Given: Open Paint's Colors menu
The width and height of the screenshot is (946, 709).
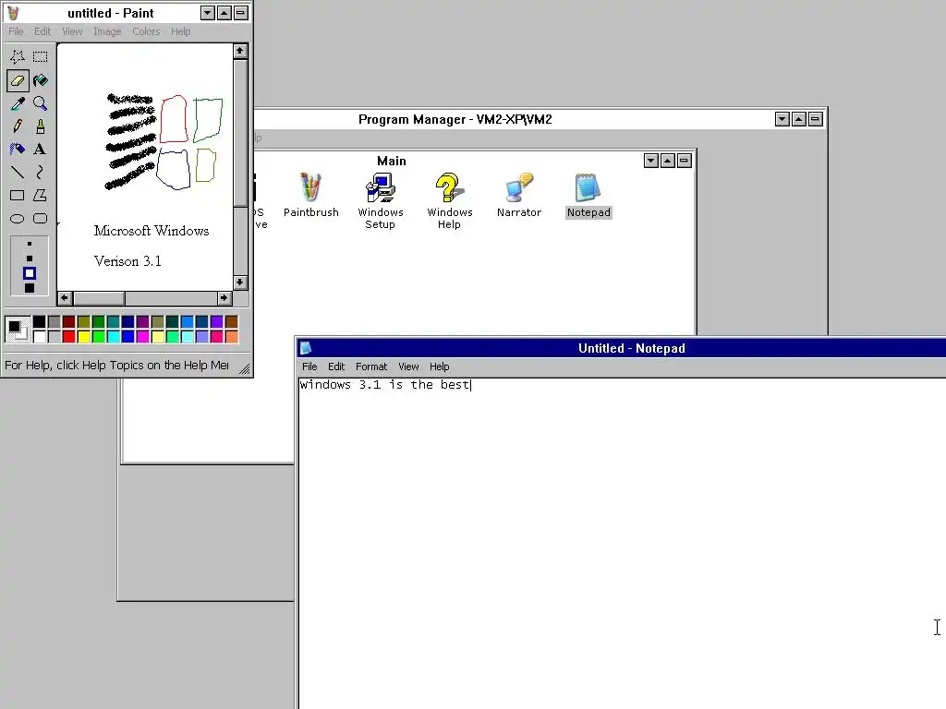Looking at the screenshot, I should point(146,31).
